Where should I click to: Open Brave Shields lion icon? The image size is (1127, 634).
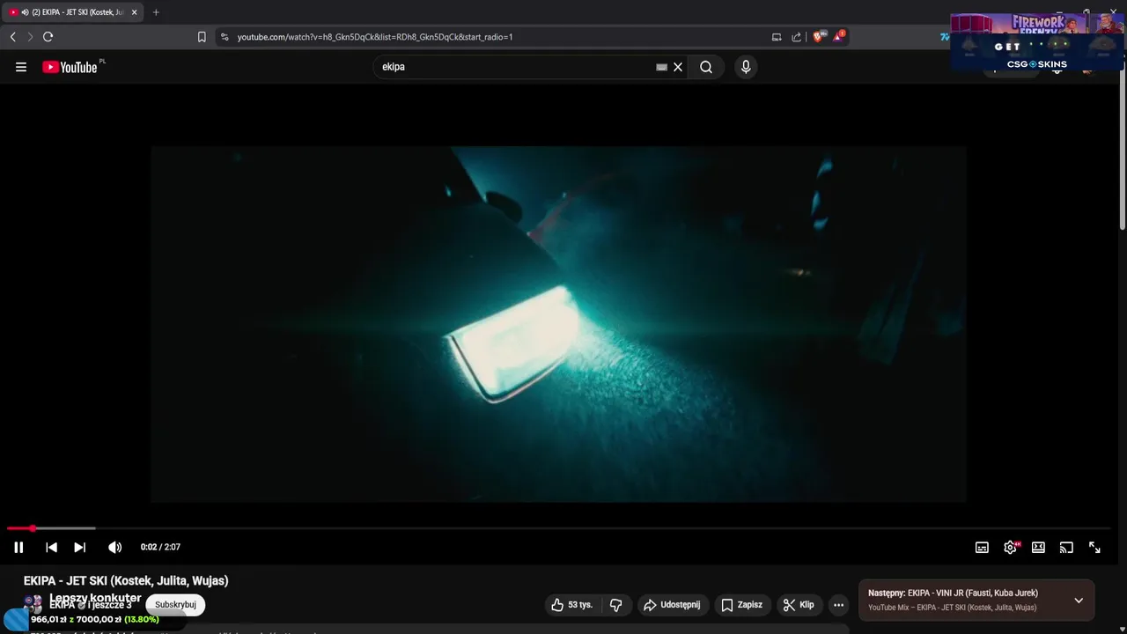click(x=819, y=37)
